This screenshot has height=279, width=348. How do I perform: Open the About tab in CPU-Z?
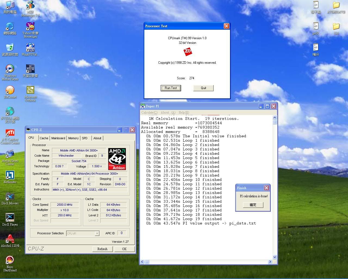[x=97, y=138]
